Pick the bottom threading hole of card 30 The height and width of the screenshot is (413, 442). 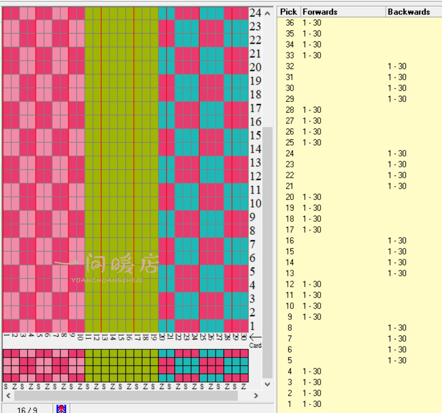[x=244, y=378]
